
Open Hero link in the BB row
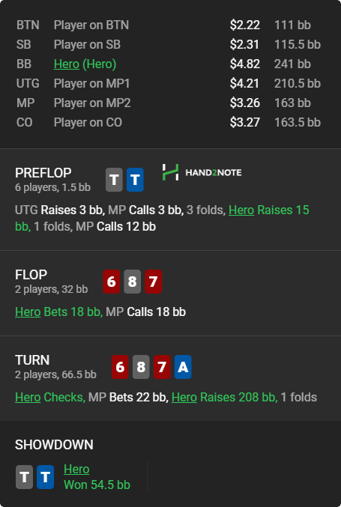(67, 64)
